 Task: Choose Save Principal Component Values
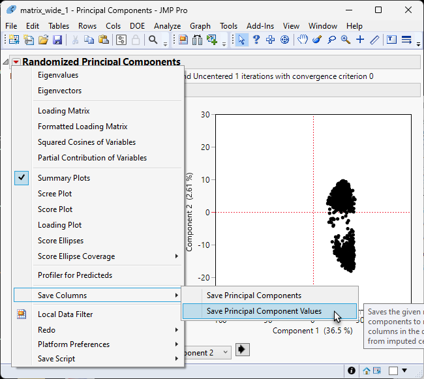click(x=264, y=311)
